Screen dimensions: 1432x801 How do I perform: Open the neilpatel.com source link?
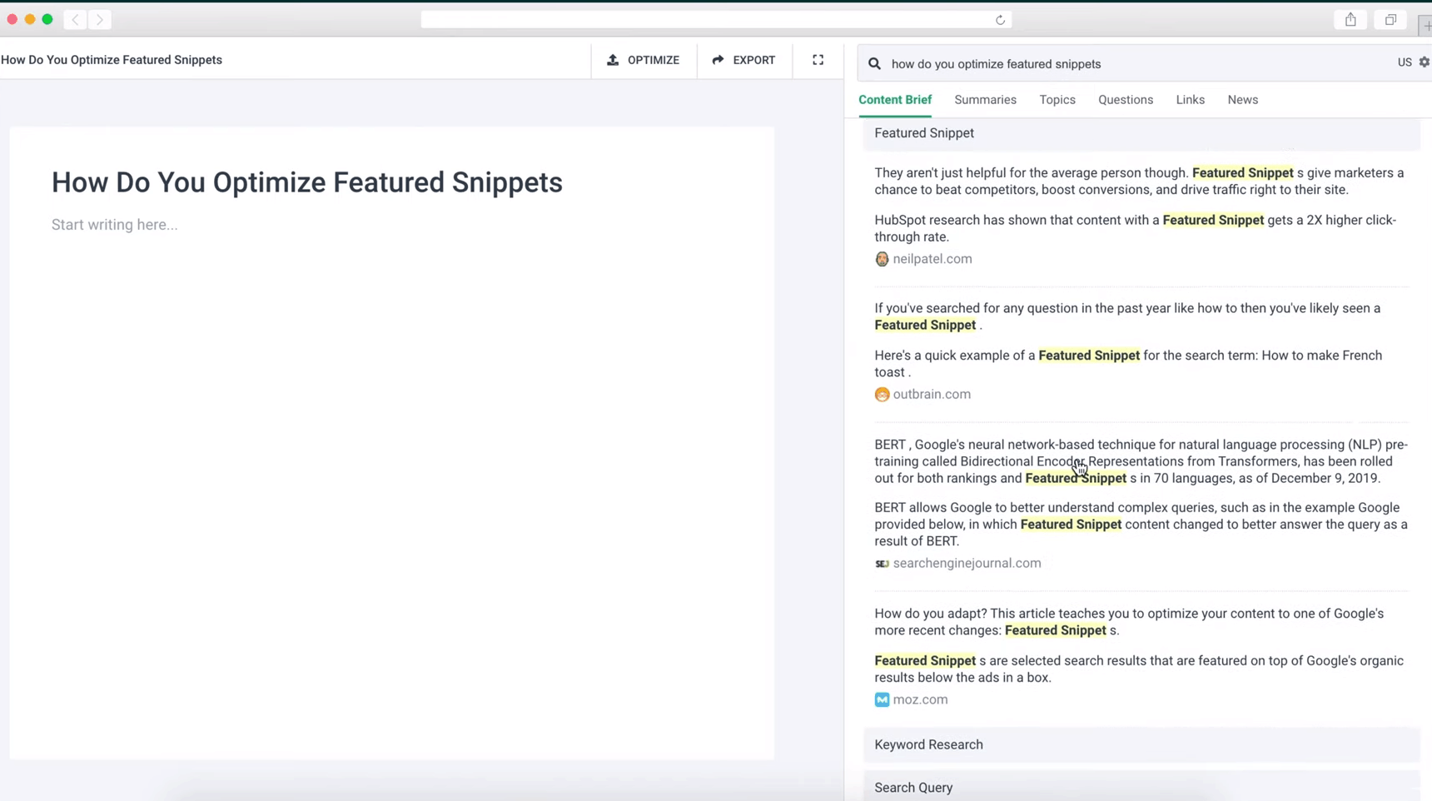932,259
